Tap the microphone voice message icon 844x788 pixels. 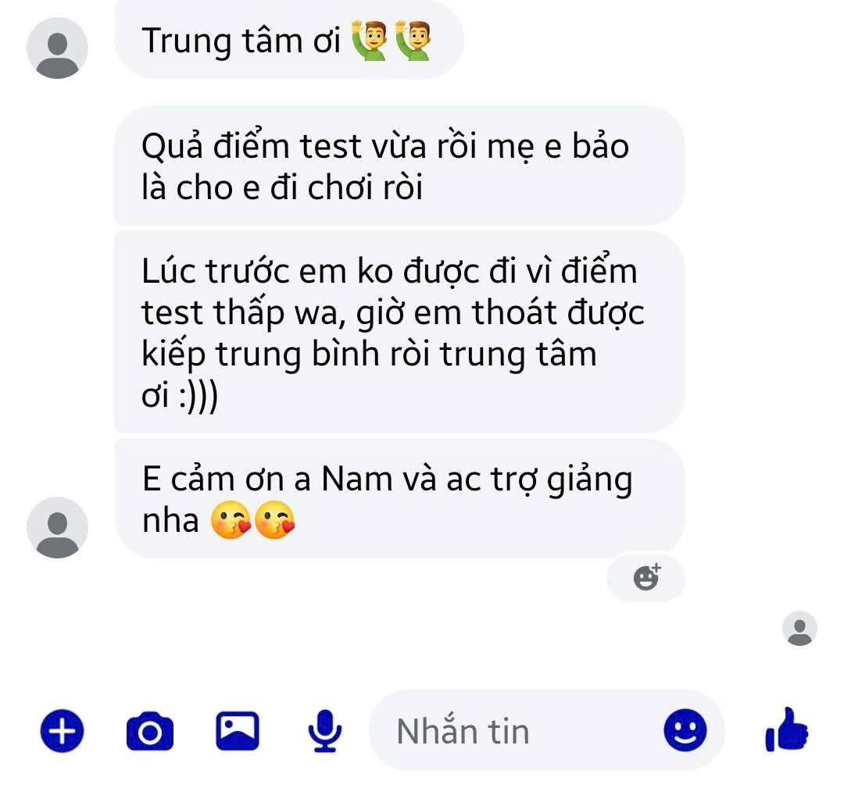click(x=324, y=731)
